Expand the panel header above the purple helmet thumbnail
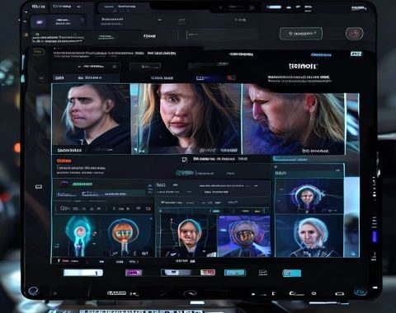 pyautogui.click(x=309, y=172)
